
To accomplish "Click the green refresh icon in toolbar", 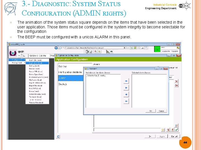I will point(131,48).
